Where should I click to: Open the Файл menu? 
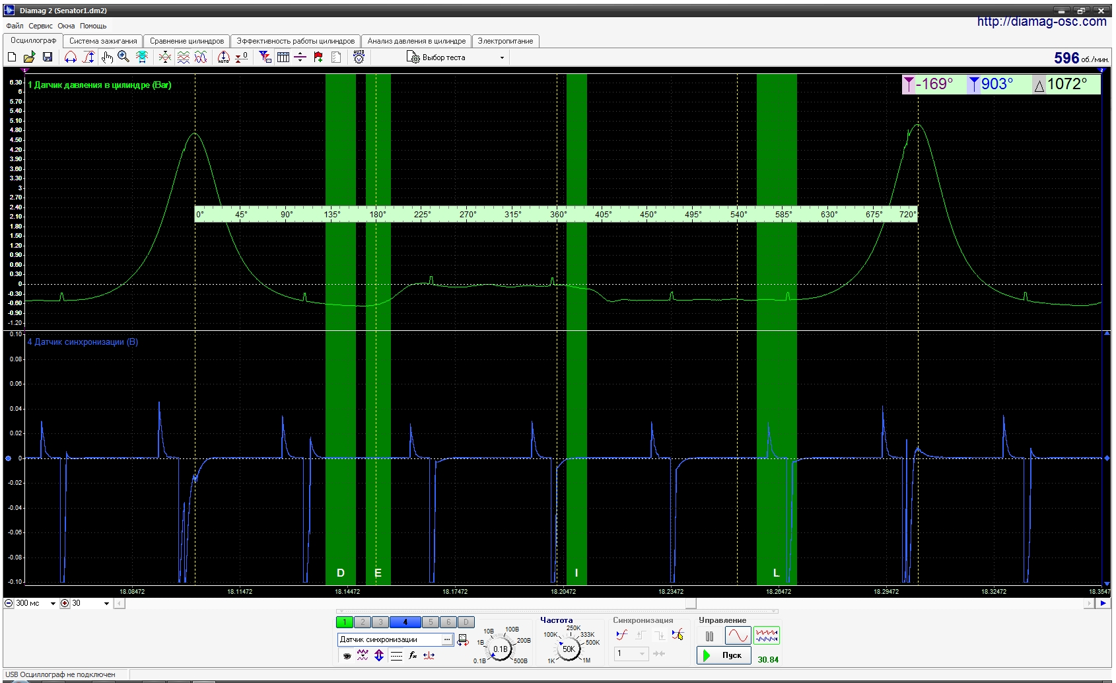(x=15, y=26)
